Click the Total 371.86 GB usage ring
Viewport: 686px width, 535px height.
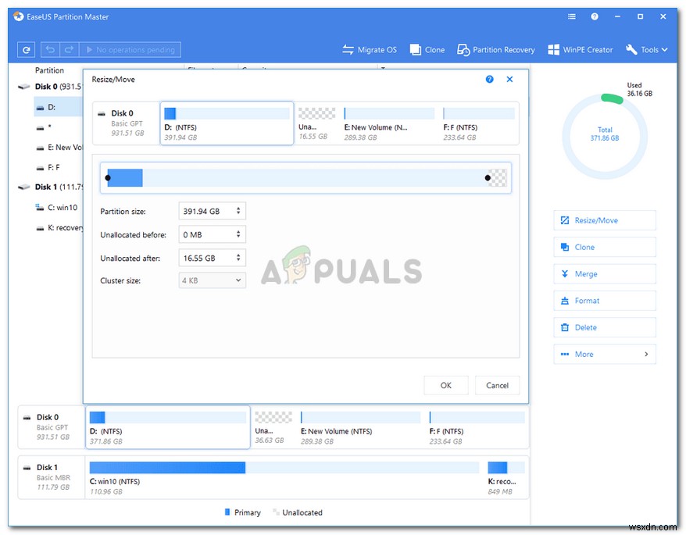point(605,137)
